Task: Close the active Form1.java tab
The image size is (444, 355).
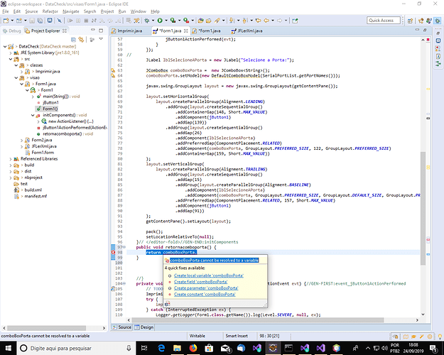Action: point(185,31)
